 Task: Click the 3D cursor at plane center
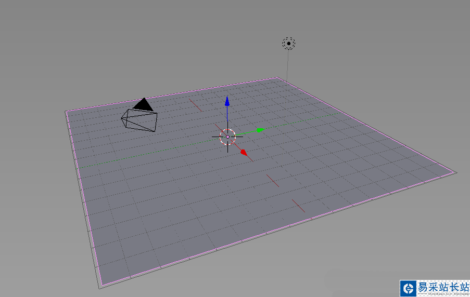tap(227, 137)
